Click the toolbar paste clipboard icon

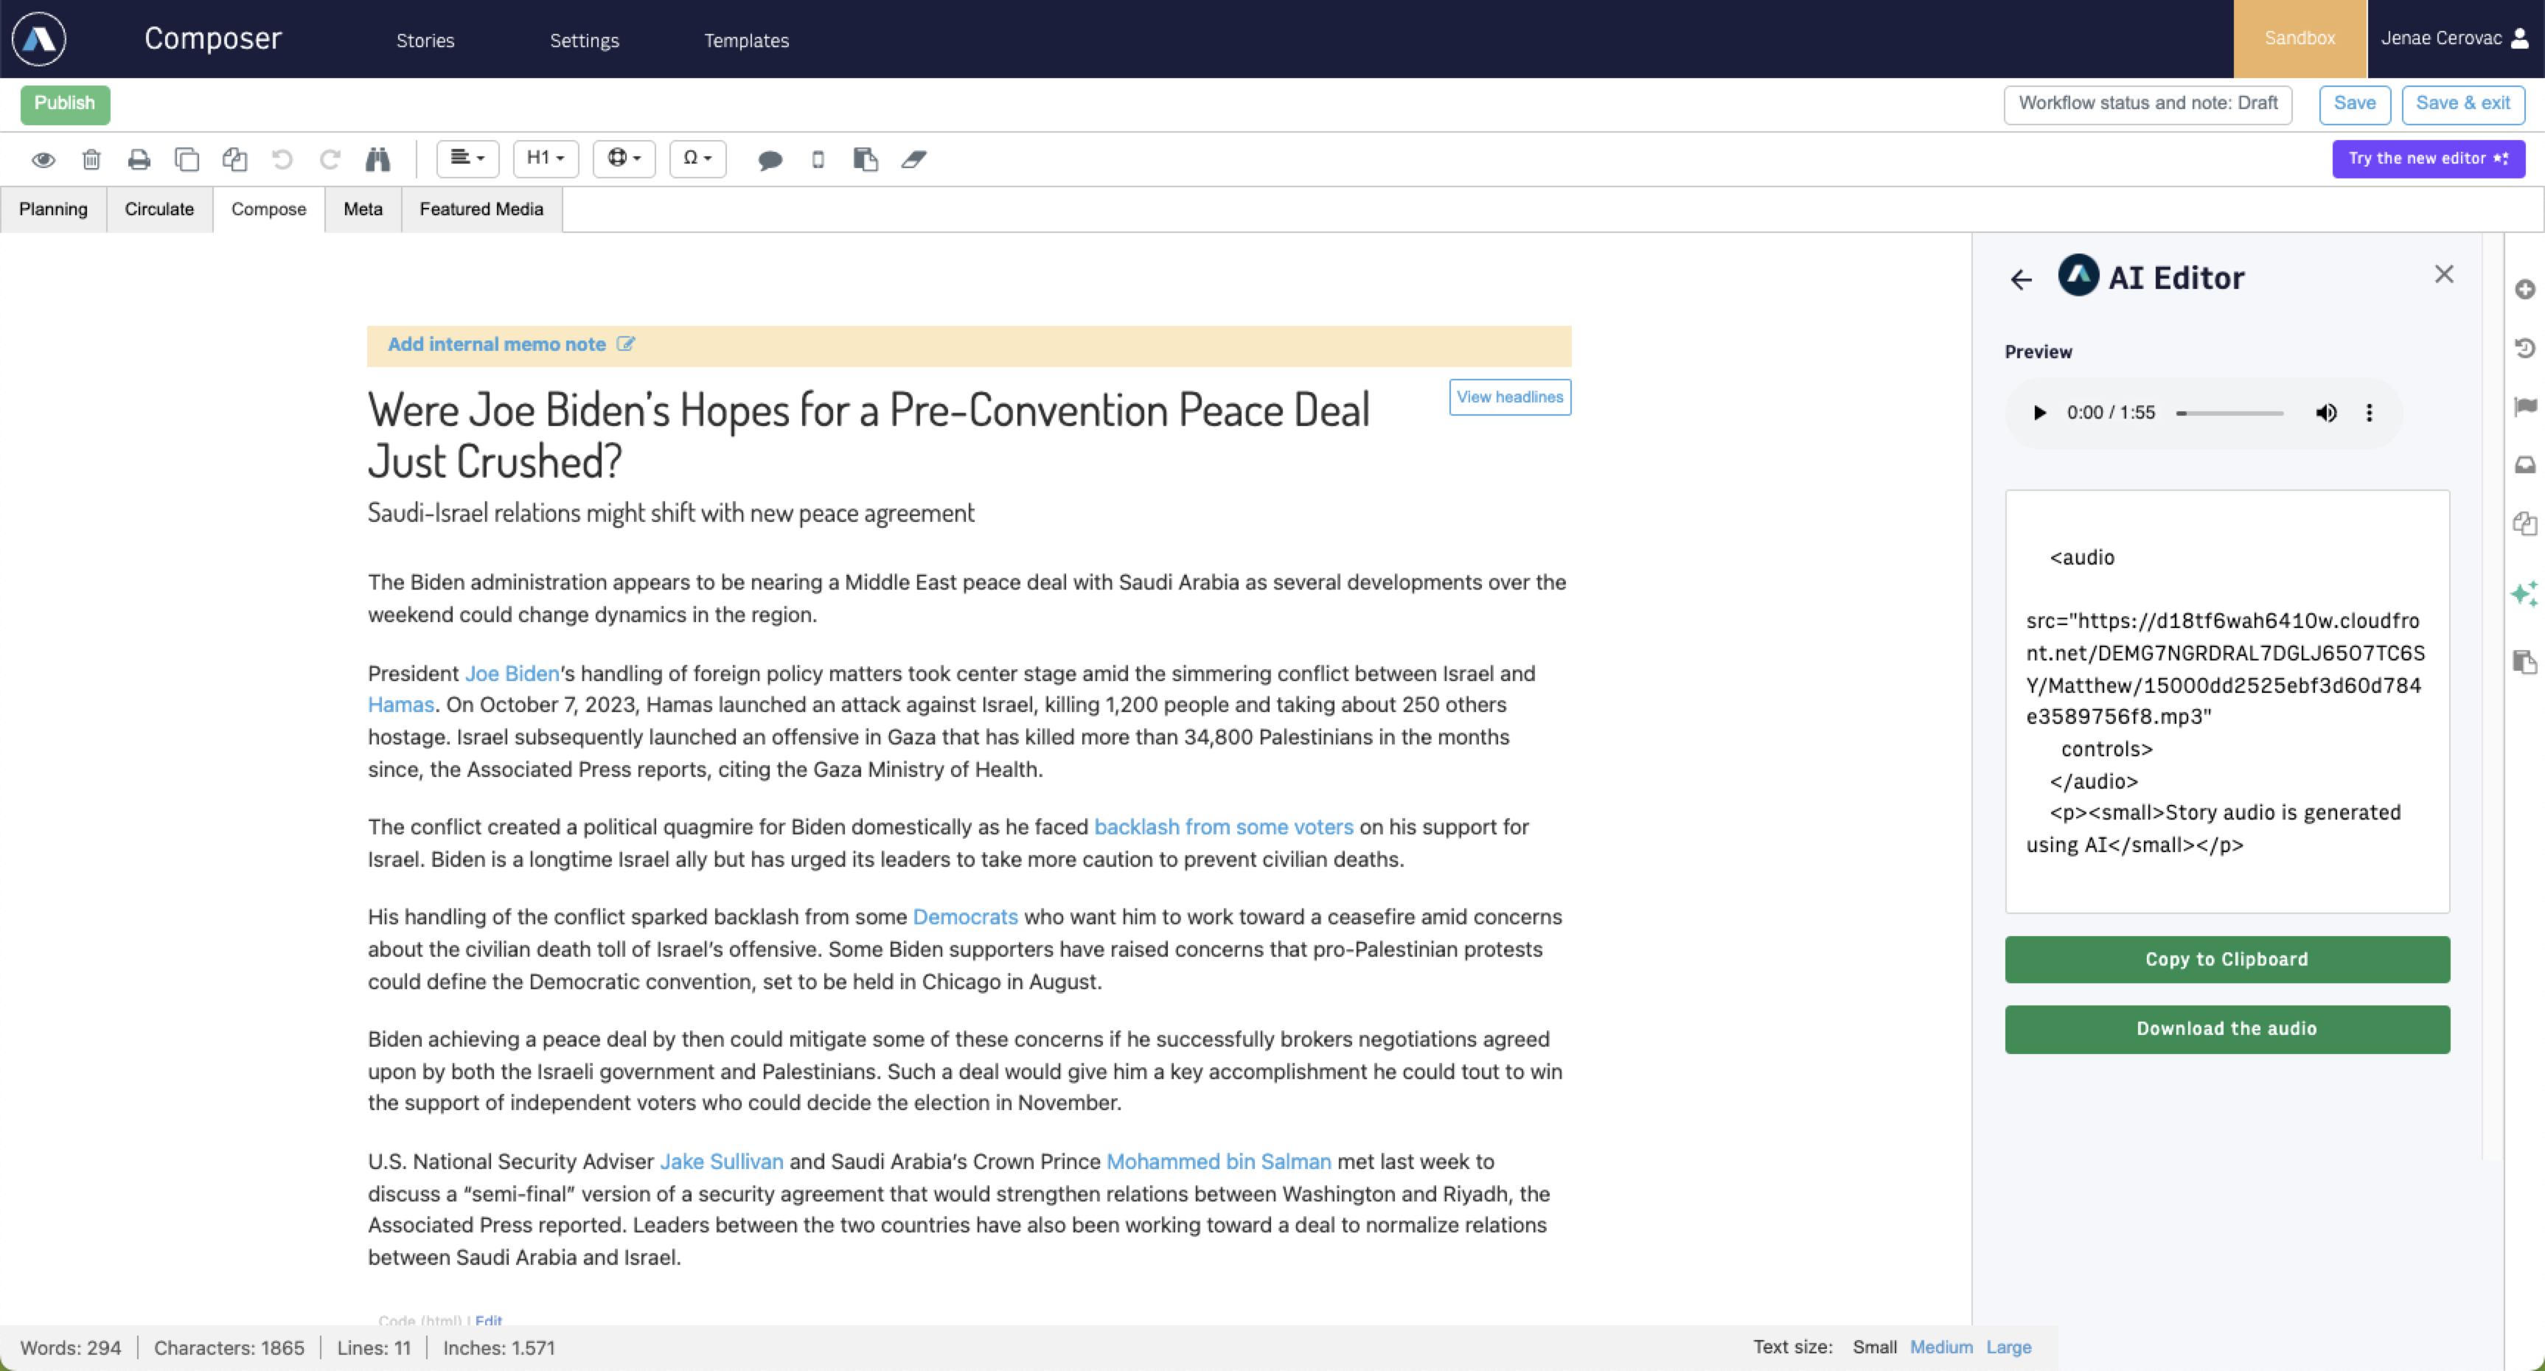[x=866, y=159]
